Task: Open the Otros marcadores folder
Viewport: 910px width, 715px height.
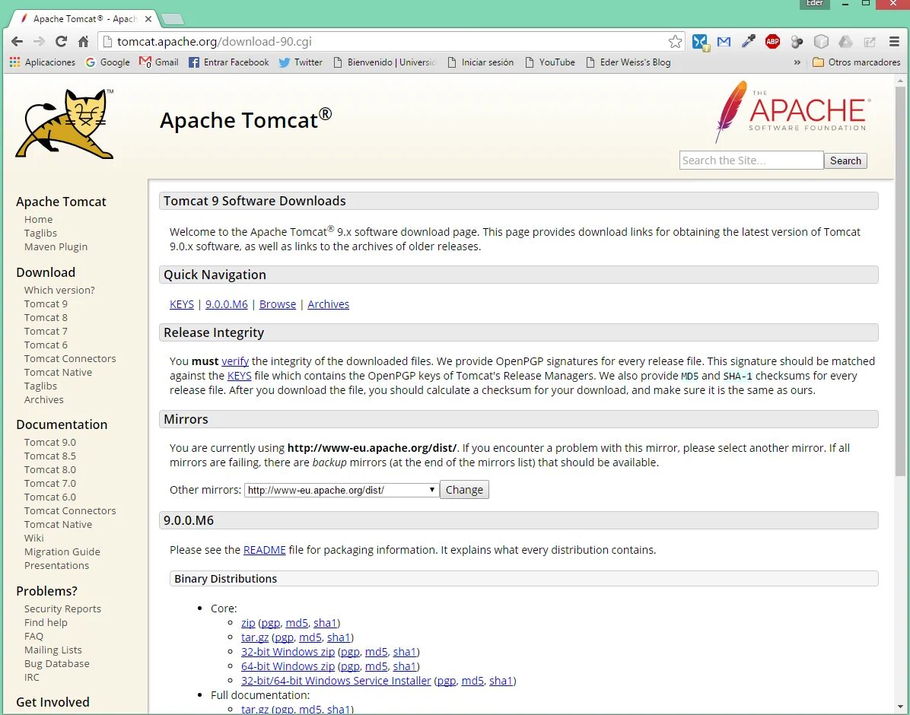Action: pos(856,62)
